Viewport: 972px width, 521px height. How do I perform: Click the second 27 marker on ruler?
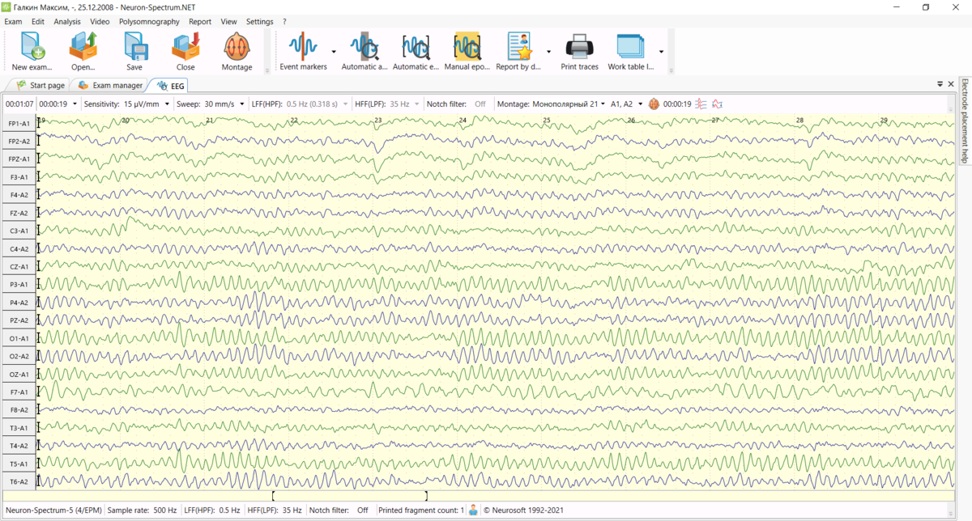[715, 121]
